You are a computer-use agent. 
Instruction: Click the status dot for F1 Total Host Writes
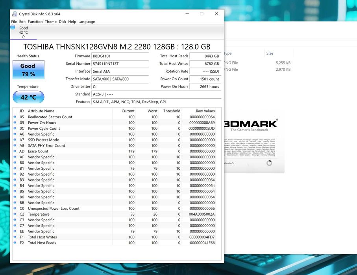pos(15,237)
